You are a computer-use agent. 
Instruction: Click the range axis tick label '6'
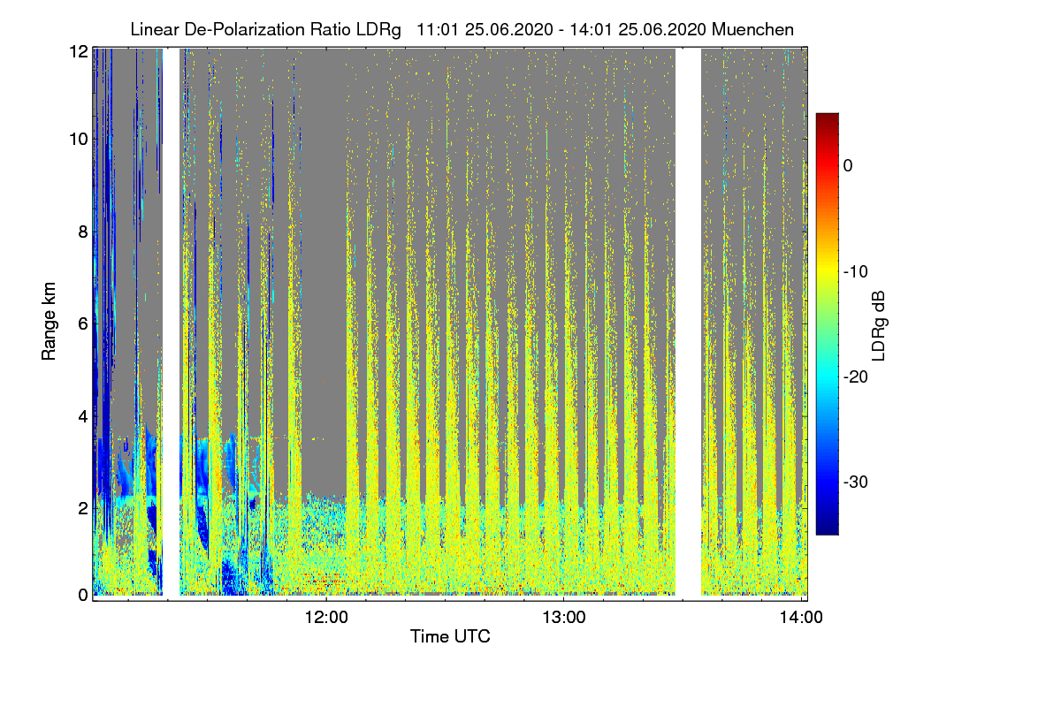point(83,323)
